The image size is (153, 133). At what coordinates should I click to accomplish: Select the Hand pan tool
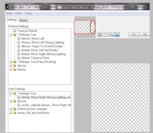pos(106,34)
